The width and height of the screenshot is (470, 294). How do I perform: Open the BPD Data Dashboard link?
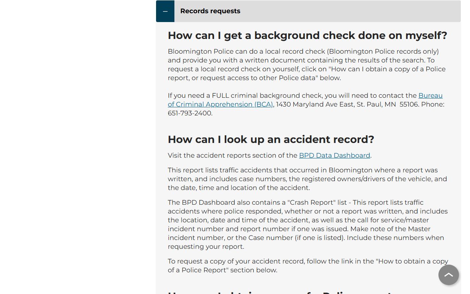[x=334, y=155]
